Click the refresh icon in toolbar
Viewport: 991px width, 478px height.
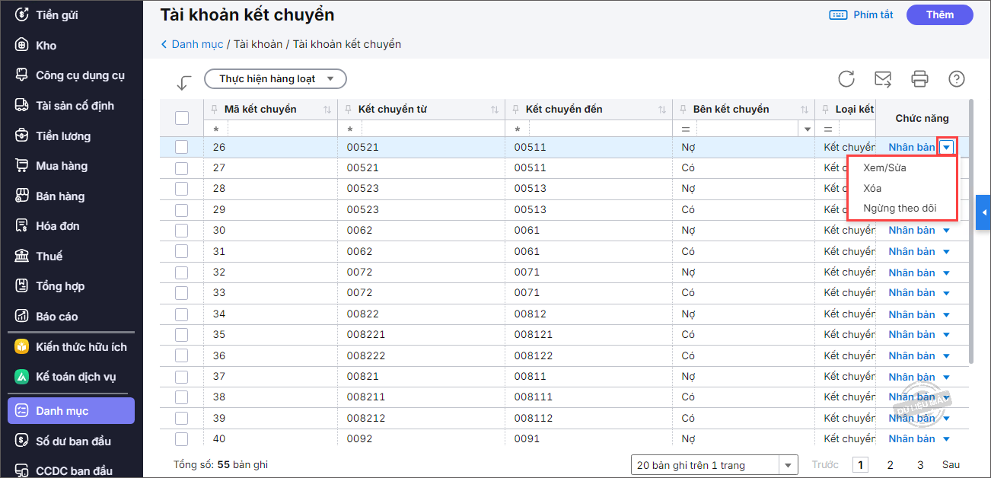(846, 79)
